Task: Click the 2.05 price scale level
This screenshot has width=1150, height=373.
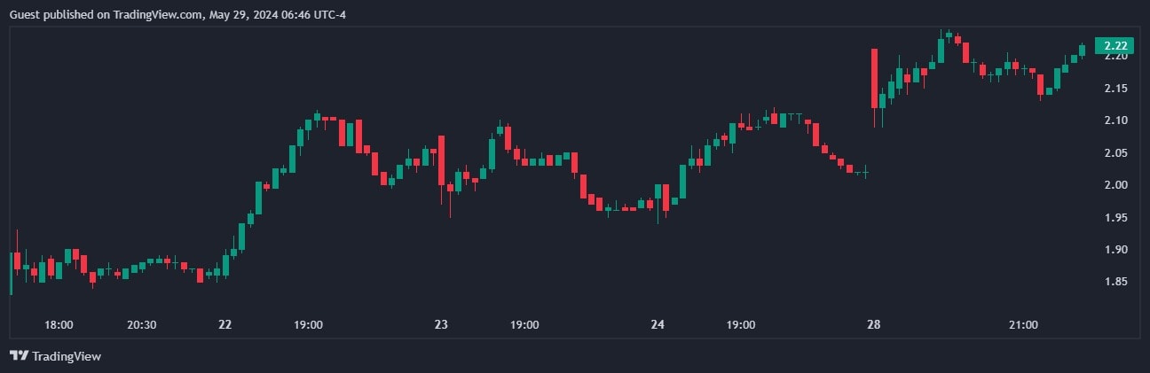Action: tap(1115, 152)
